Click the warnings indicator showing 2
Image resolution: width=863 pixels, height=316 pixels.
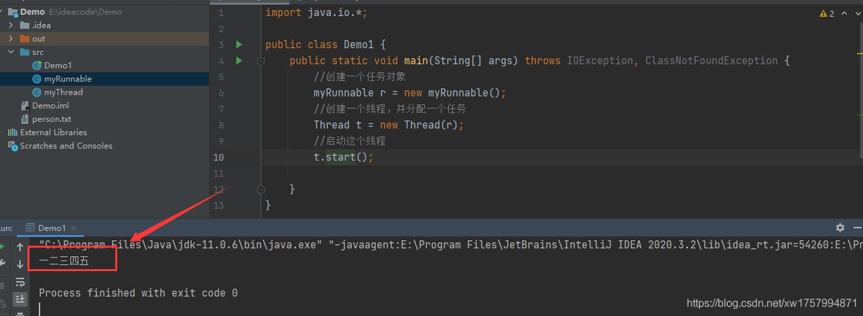[x=827, y=13]
